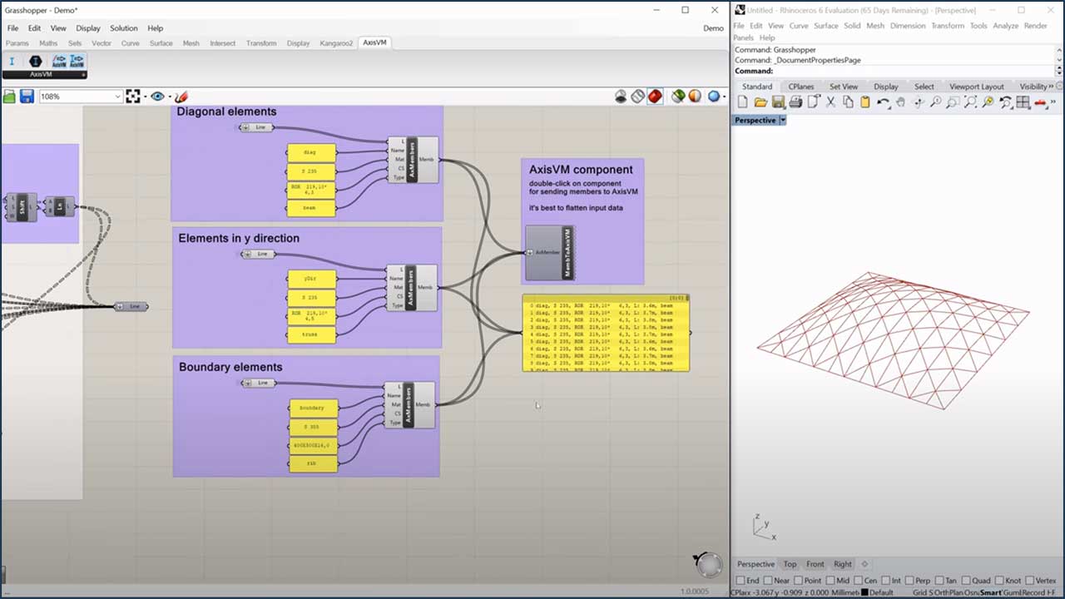The width and height of the screenshot is (1065, 599).
Task: Switch to the Kangaroo2 component tab
Action: [336, 43]
